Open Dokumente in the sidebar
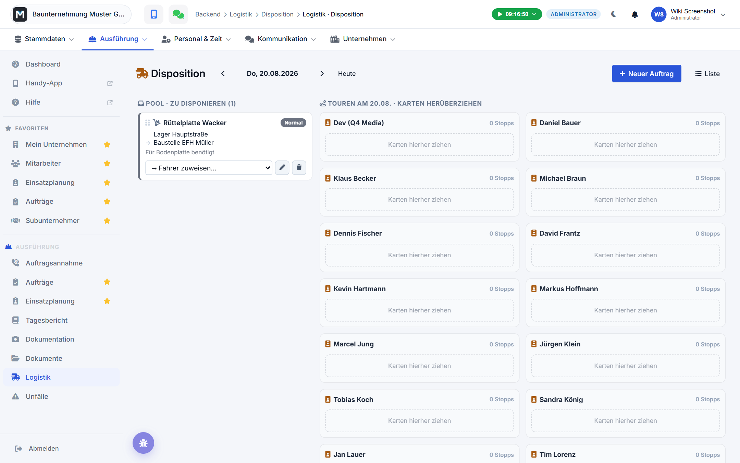Image resolution: width=740 pixels, height=463 pixels. coord(61,358)
